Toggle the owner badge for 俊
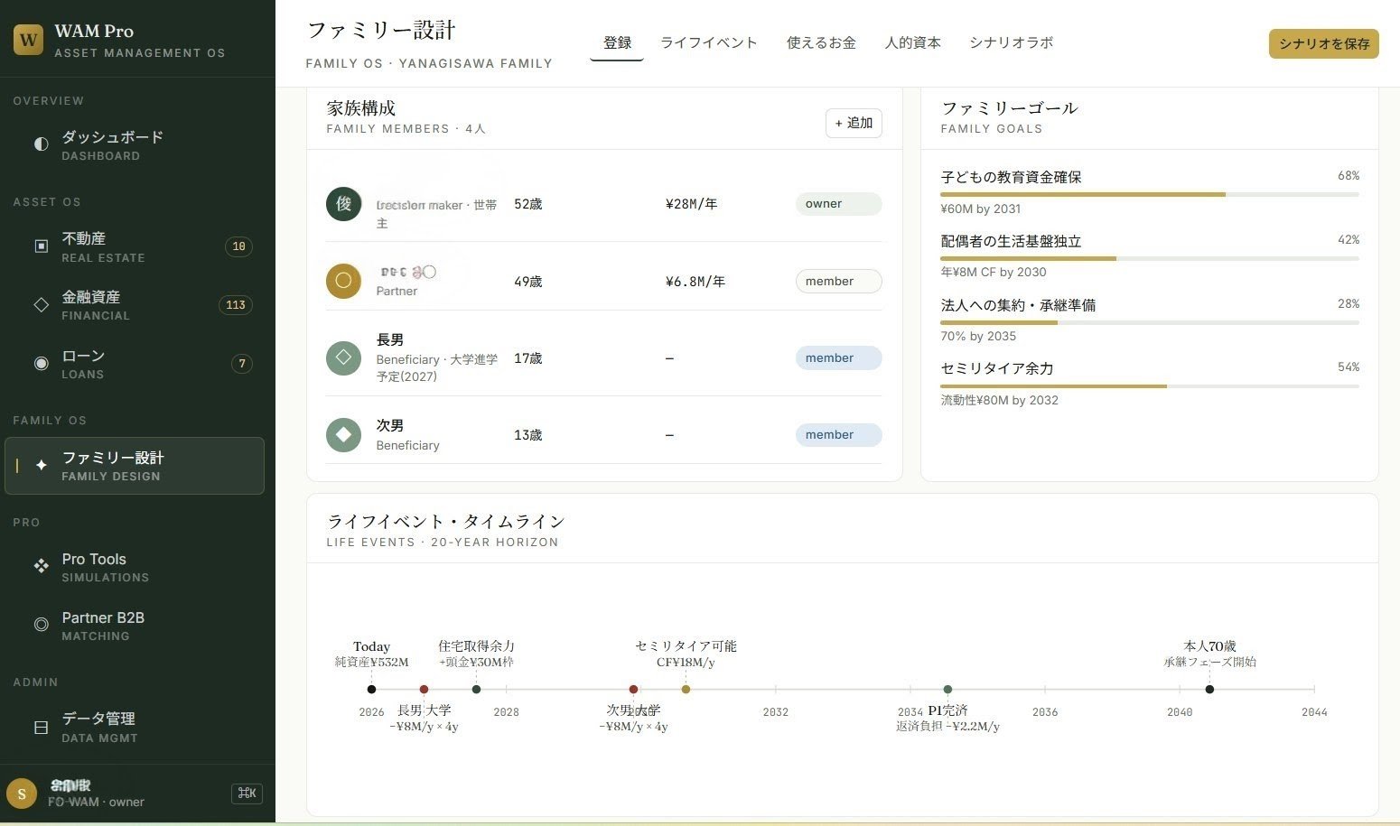This screenshot has height=826, width=1400. coord(837,203)
